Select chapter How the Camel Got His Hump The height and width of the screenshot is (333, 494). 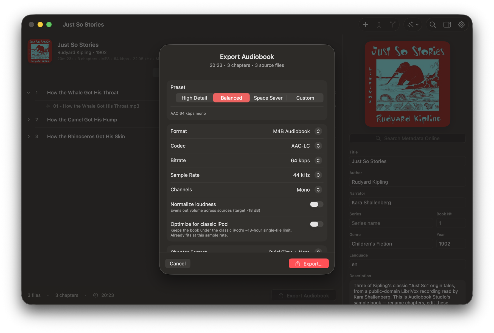coord(82,120)
